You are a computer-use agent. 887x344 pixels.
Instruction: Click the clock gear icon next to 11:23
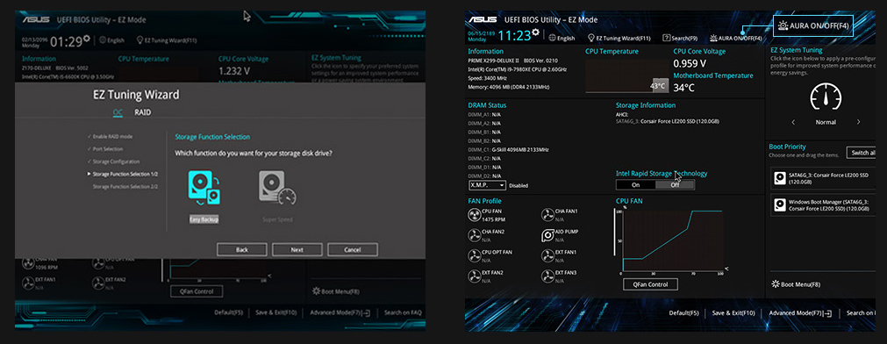[x=535, y=32]
